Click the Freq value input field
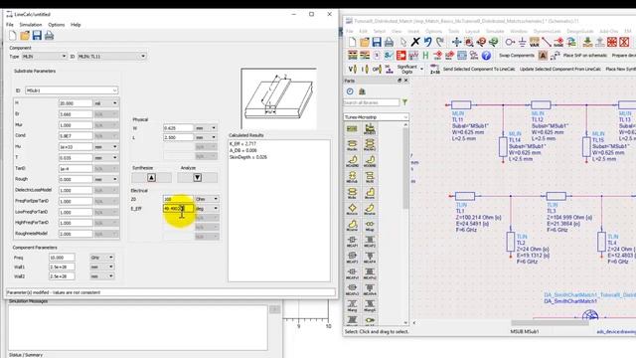This screenshot has height=358, width=636. point(62,258)
